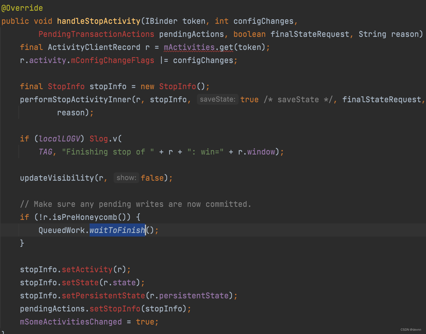
Task: Click the QueuedWork class name
Action: tap(62, 230)
